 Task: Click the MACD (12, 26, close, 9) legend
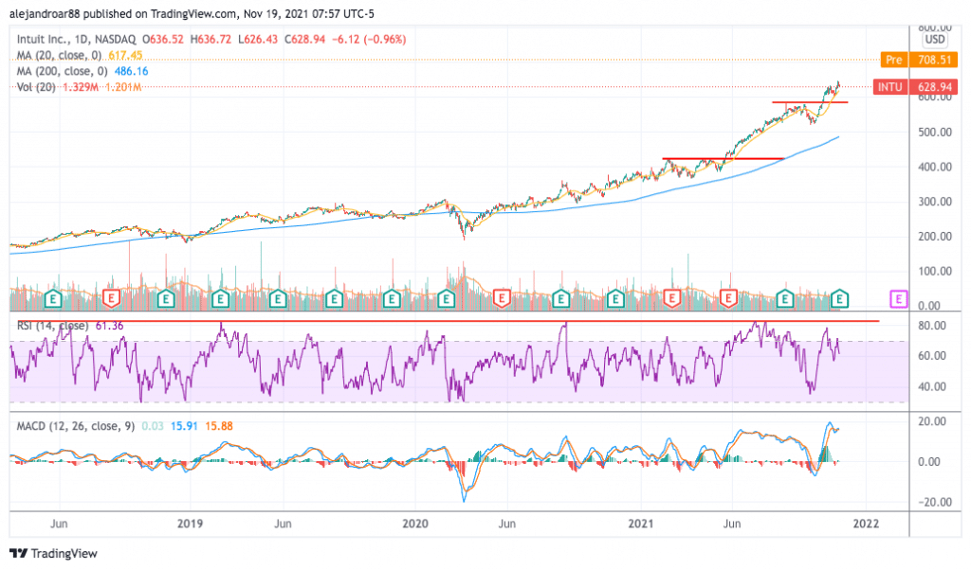76,426
